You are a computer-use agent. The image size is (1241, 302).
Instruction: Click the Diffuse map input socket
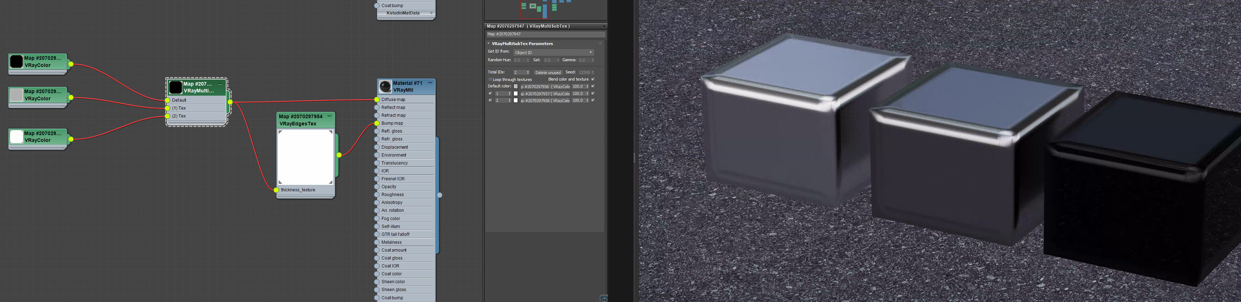tap(377, 100)
